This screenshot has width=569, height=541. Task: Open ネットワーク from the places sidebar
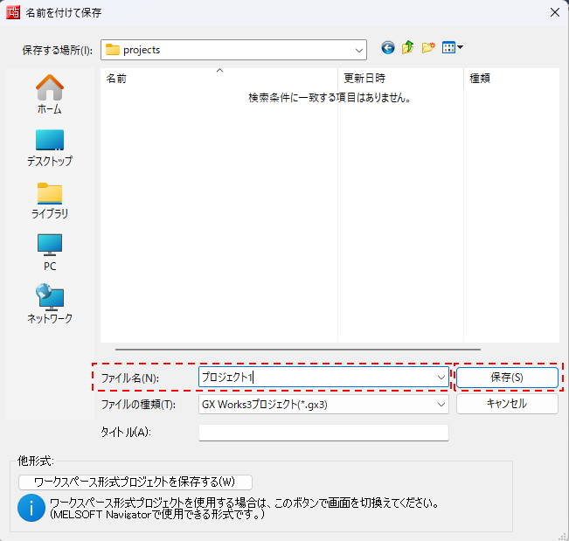[49, 304]
